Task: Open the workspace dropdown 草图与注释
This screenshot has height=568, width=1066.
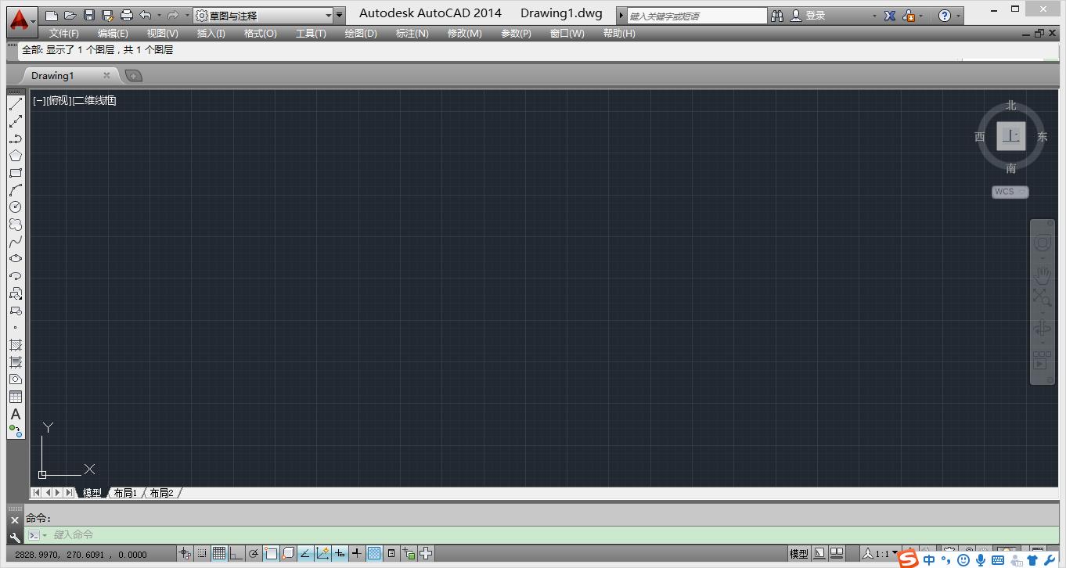Action: 262,16
